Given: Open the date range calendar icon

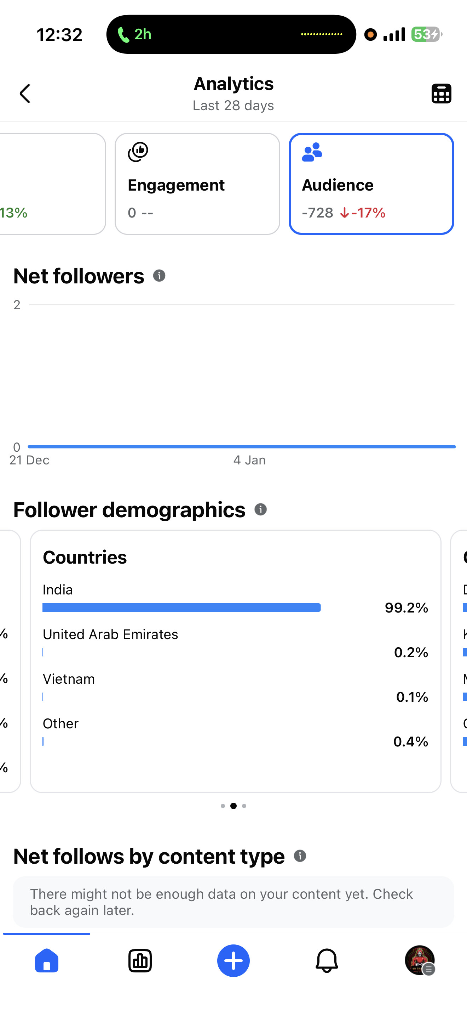Looking at the screenshot, I should click(x=441, y=94).
